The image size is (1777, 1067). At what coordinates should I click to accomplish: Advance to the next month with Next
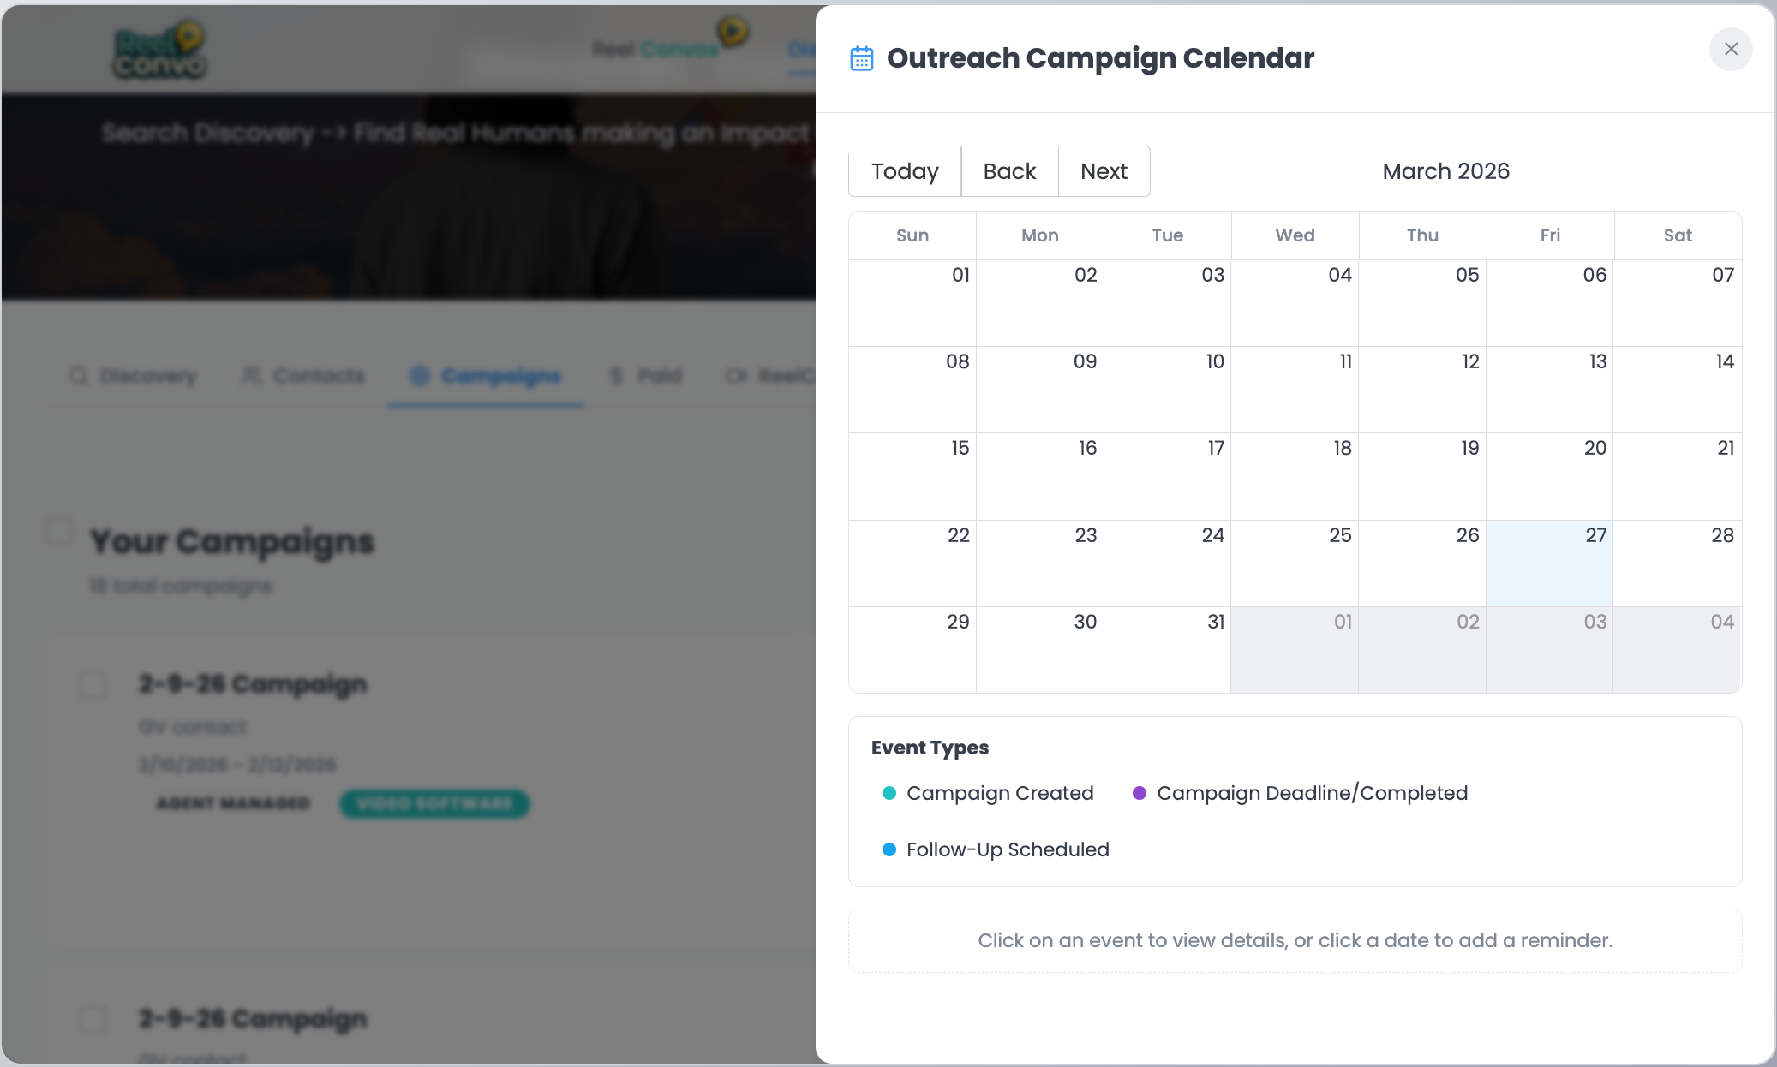pyautogui.click(x=1104, y=171)
